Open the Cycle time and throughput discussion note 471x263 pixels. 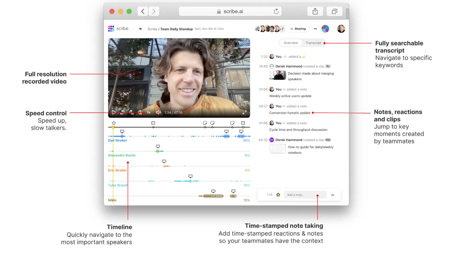point(298,130)
